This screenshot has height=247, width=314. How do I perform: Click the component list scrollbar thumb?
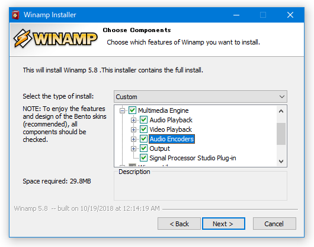[281, 134]
